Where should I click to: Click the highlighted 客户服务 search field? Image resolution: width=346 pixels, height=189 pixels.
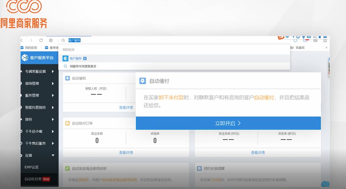tap(74, 40)
